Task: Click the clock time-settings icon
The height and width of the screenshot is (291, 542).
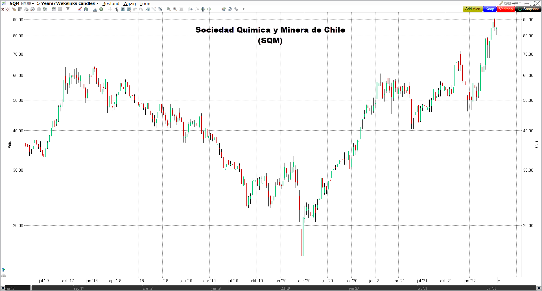Action: [x=32, y=9]
